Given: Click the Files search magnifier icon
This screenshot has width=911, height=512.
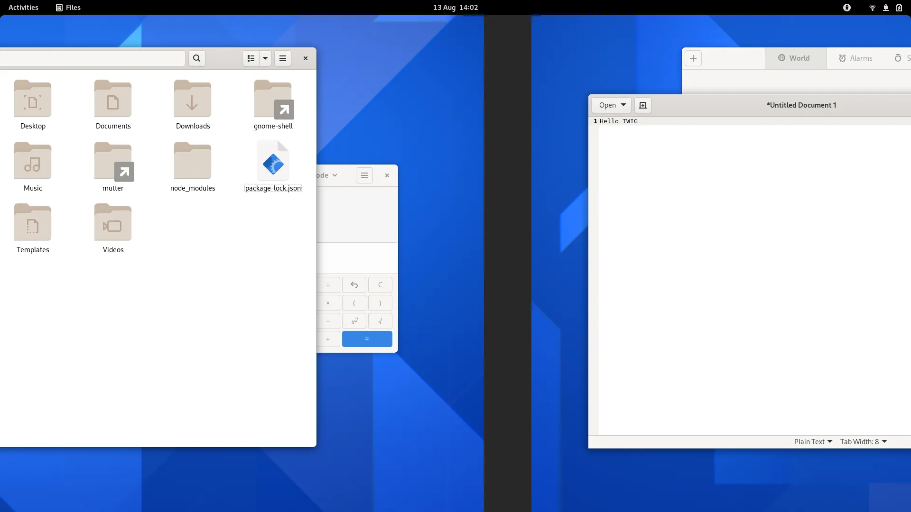Looking at the screenshot, I should pos(196,58).
